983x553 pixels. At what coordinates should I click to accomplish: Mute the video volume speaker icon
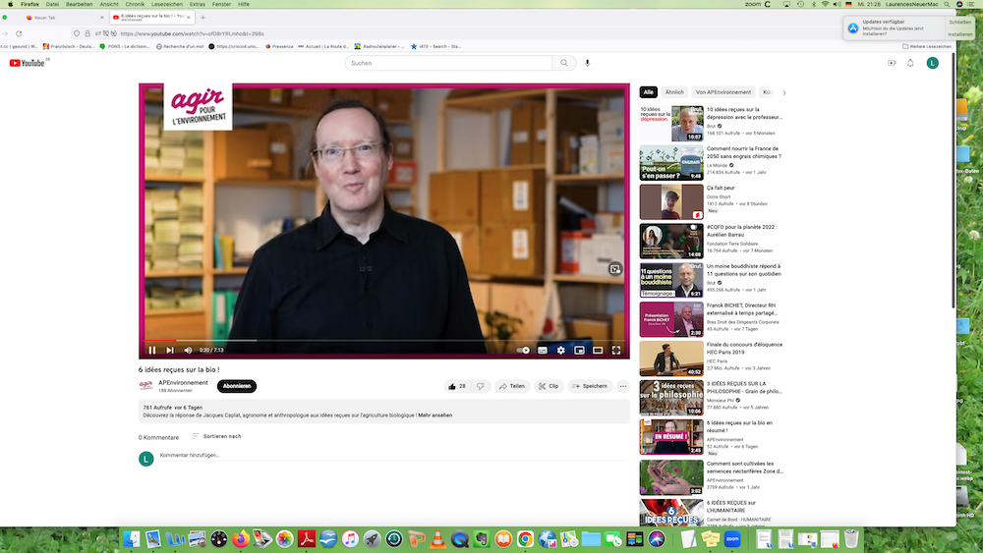(188, 350)
